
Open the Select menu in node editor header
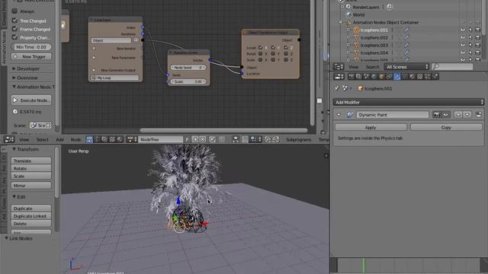(43, 139)
